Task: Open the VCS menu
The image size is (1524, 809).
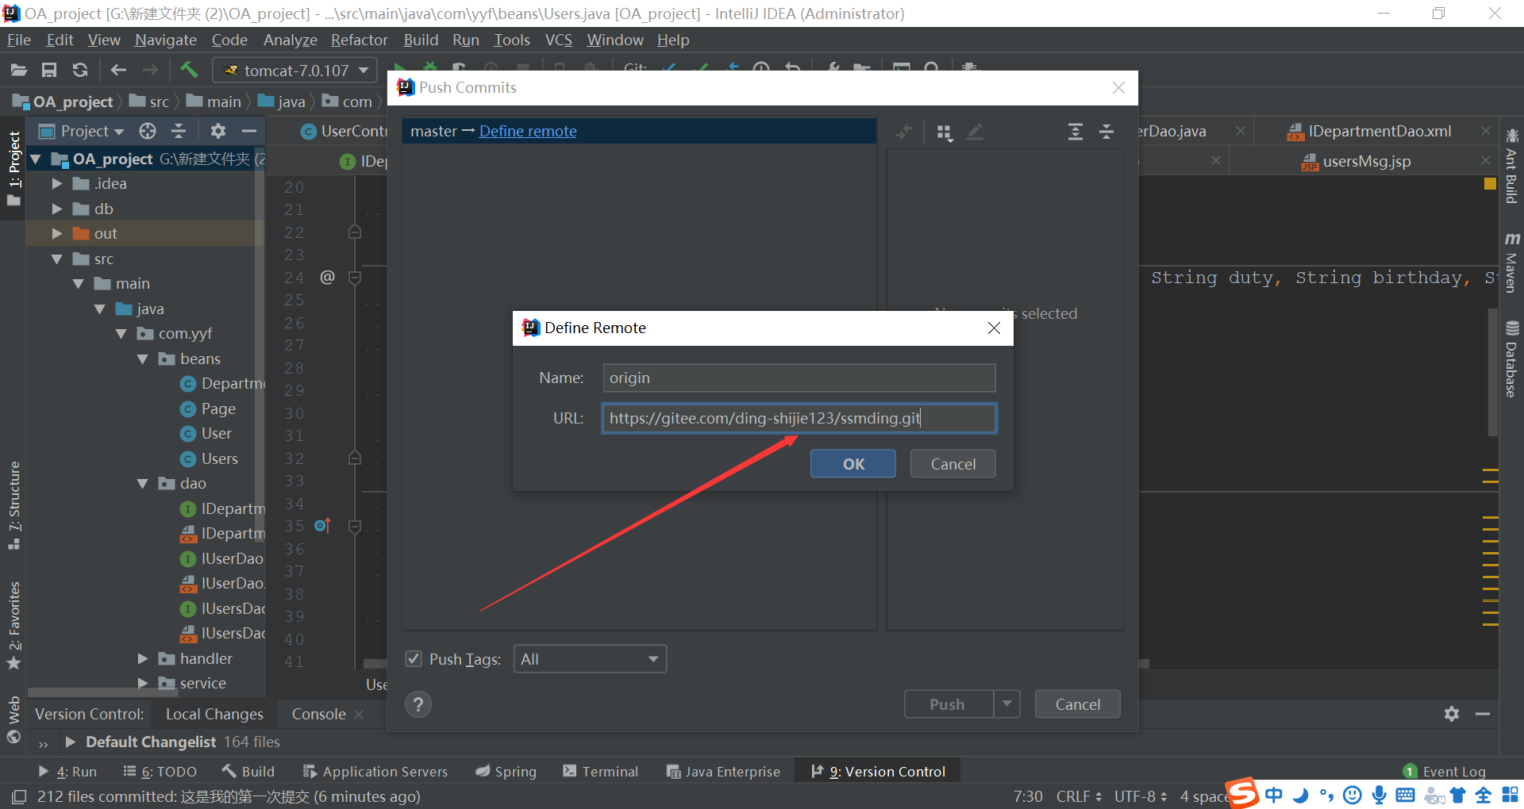Action: pyautogui.click(x=558, y=40)
